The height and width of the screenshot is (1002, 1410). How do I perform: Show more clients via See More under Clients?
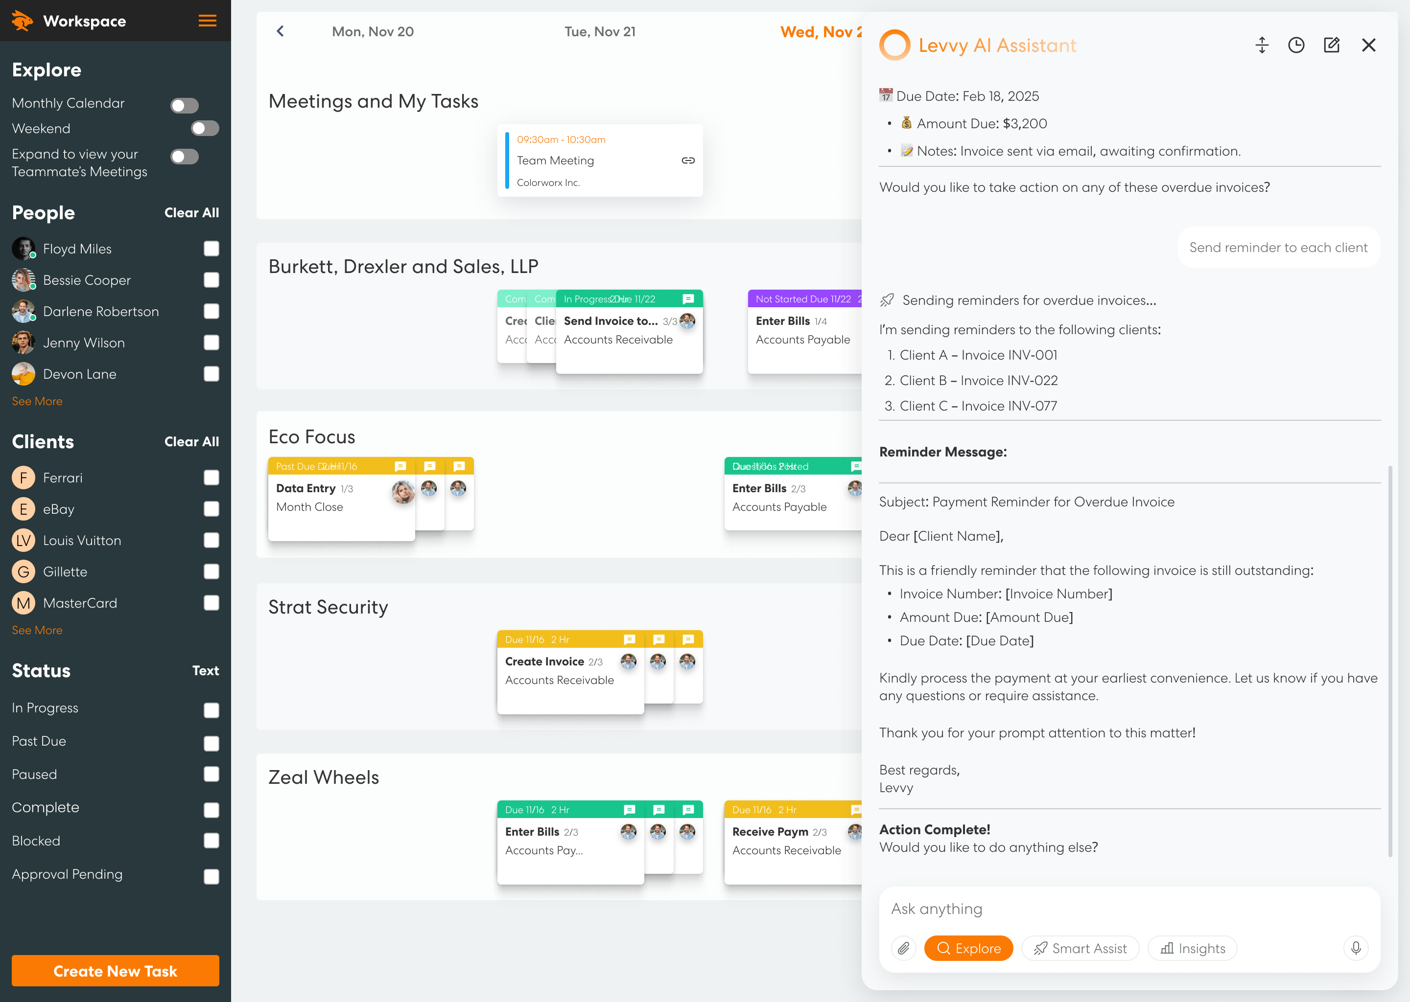pyautogui.click(x=36, y=630)
